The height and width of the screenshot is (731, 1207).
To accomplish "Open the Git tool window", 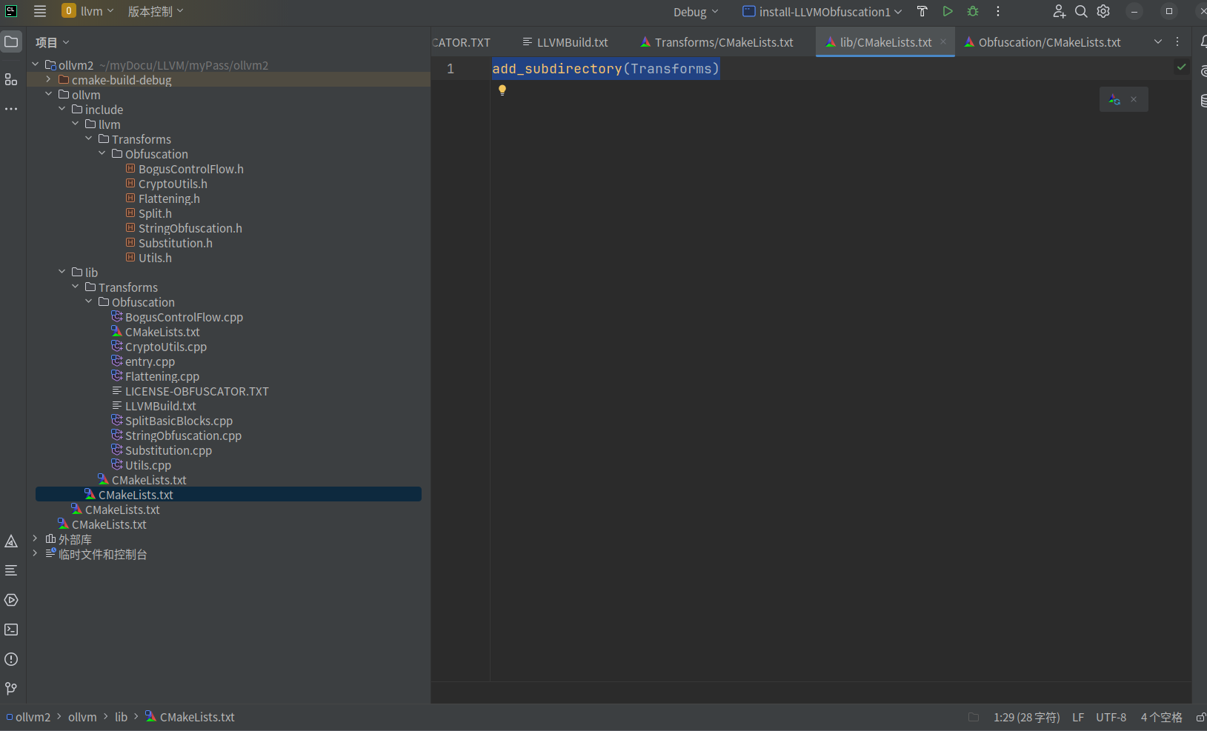I will click(11, 689).
